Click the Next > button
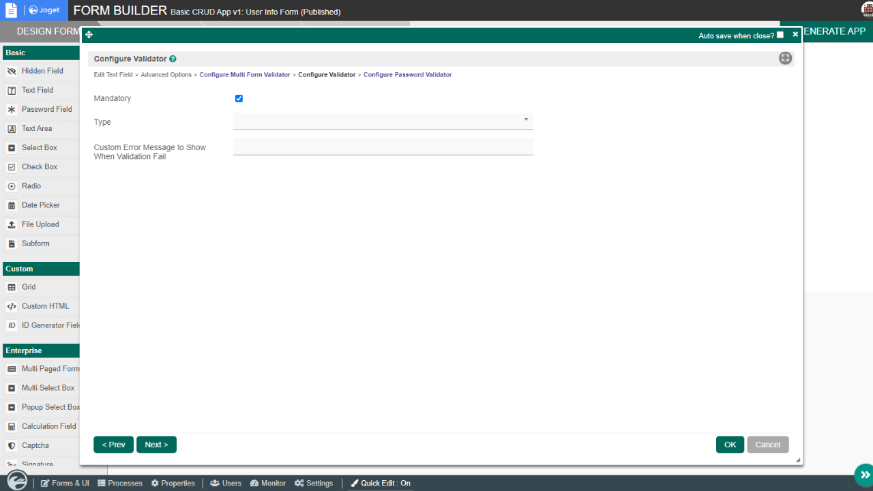The width and height of the screenshot is (873, 491). pyautogui.click(x=156, y=445)
